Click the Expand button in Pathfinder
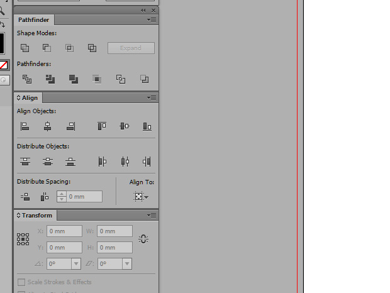Screen dimensions: 390x293 click(x=131, y=48)
